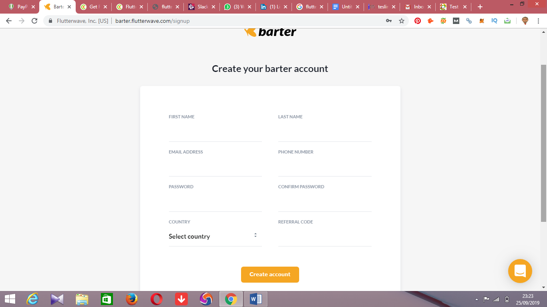
Task: Click the browser address bar URL
Action: point(153,21)
